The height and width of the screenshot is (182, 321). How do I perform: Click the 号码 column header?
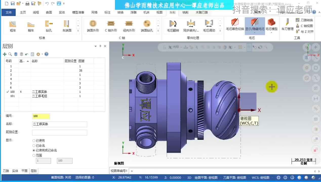click(x=11, y=61)
